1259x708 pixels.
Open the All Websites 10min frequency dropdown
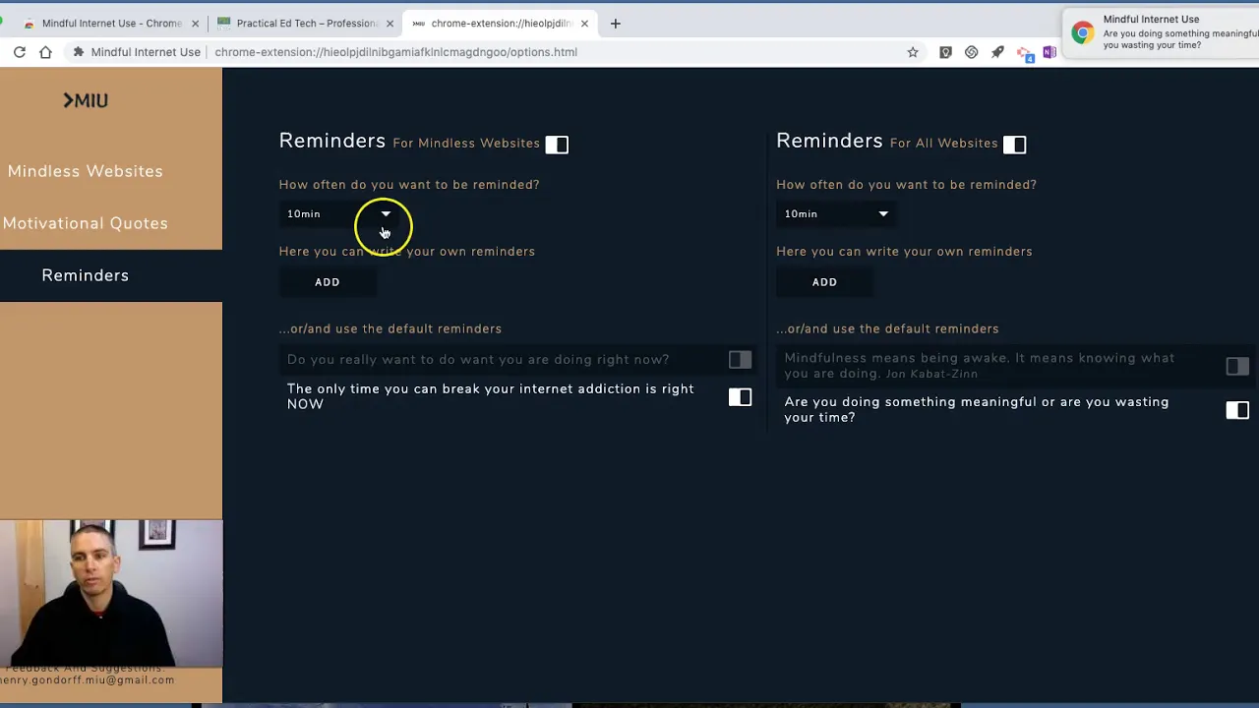pyautogui.click(x=836, y=213)
